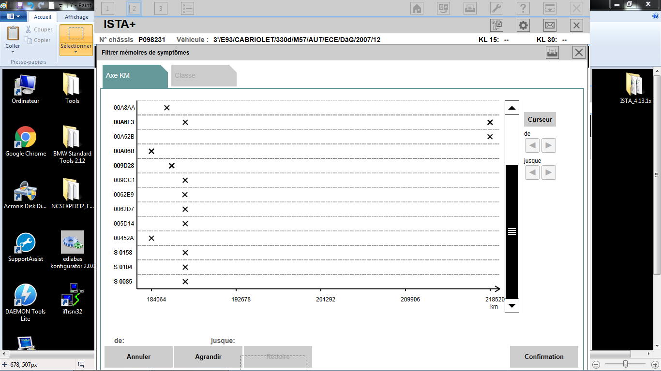The width and height of the screenshot is (661, 371).
Task: Print the symptom memory filter dialog
Action: tap(552, 53)
